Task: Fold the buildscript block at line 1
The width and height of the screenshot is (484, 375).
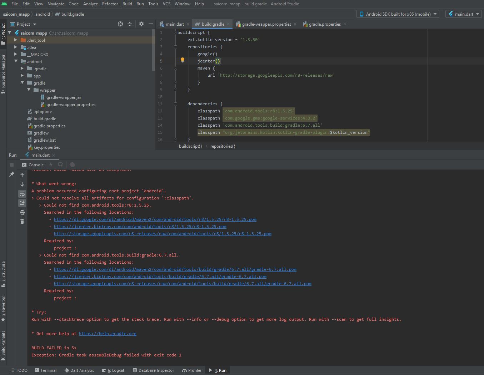Action: tap(175, 32)
